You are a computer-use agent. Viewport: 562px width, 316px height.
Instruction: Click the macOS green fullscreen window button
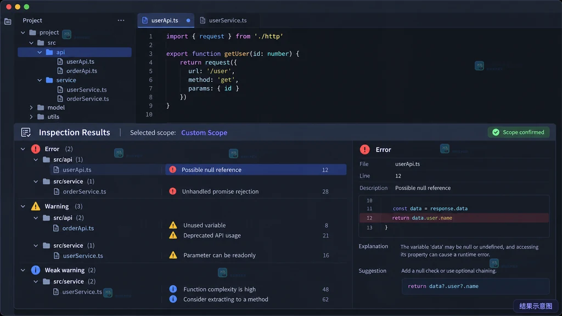coord(26,7)
